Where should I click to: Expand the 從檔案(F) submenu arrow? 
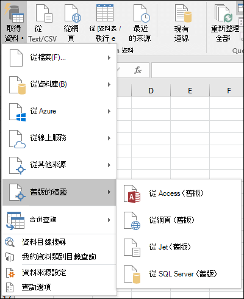[109, 58]
